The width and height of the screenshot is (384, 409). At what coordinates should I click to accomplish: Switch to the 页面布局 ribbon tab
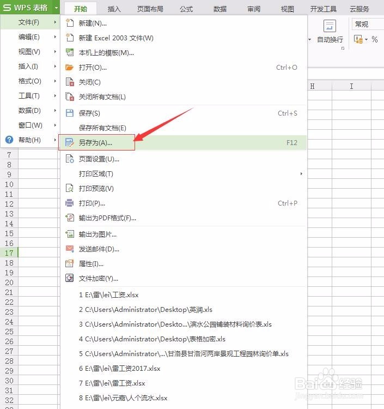[x=150, y=9]
